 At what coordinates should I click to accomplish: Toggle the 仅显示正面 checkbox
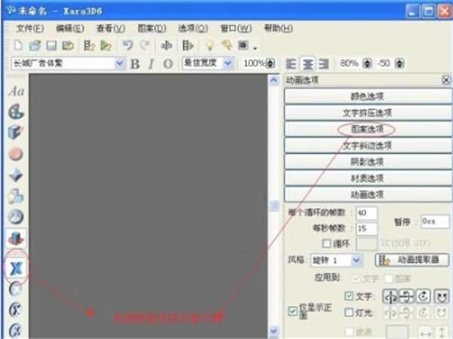(292, 311)
